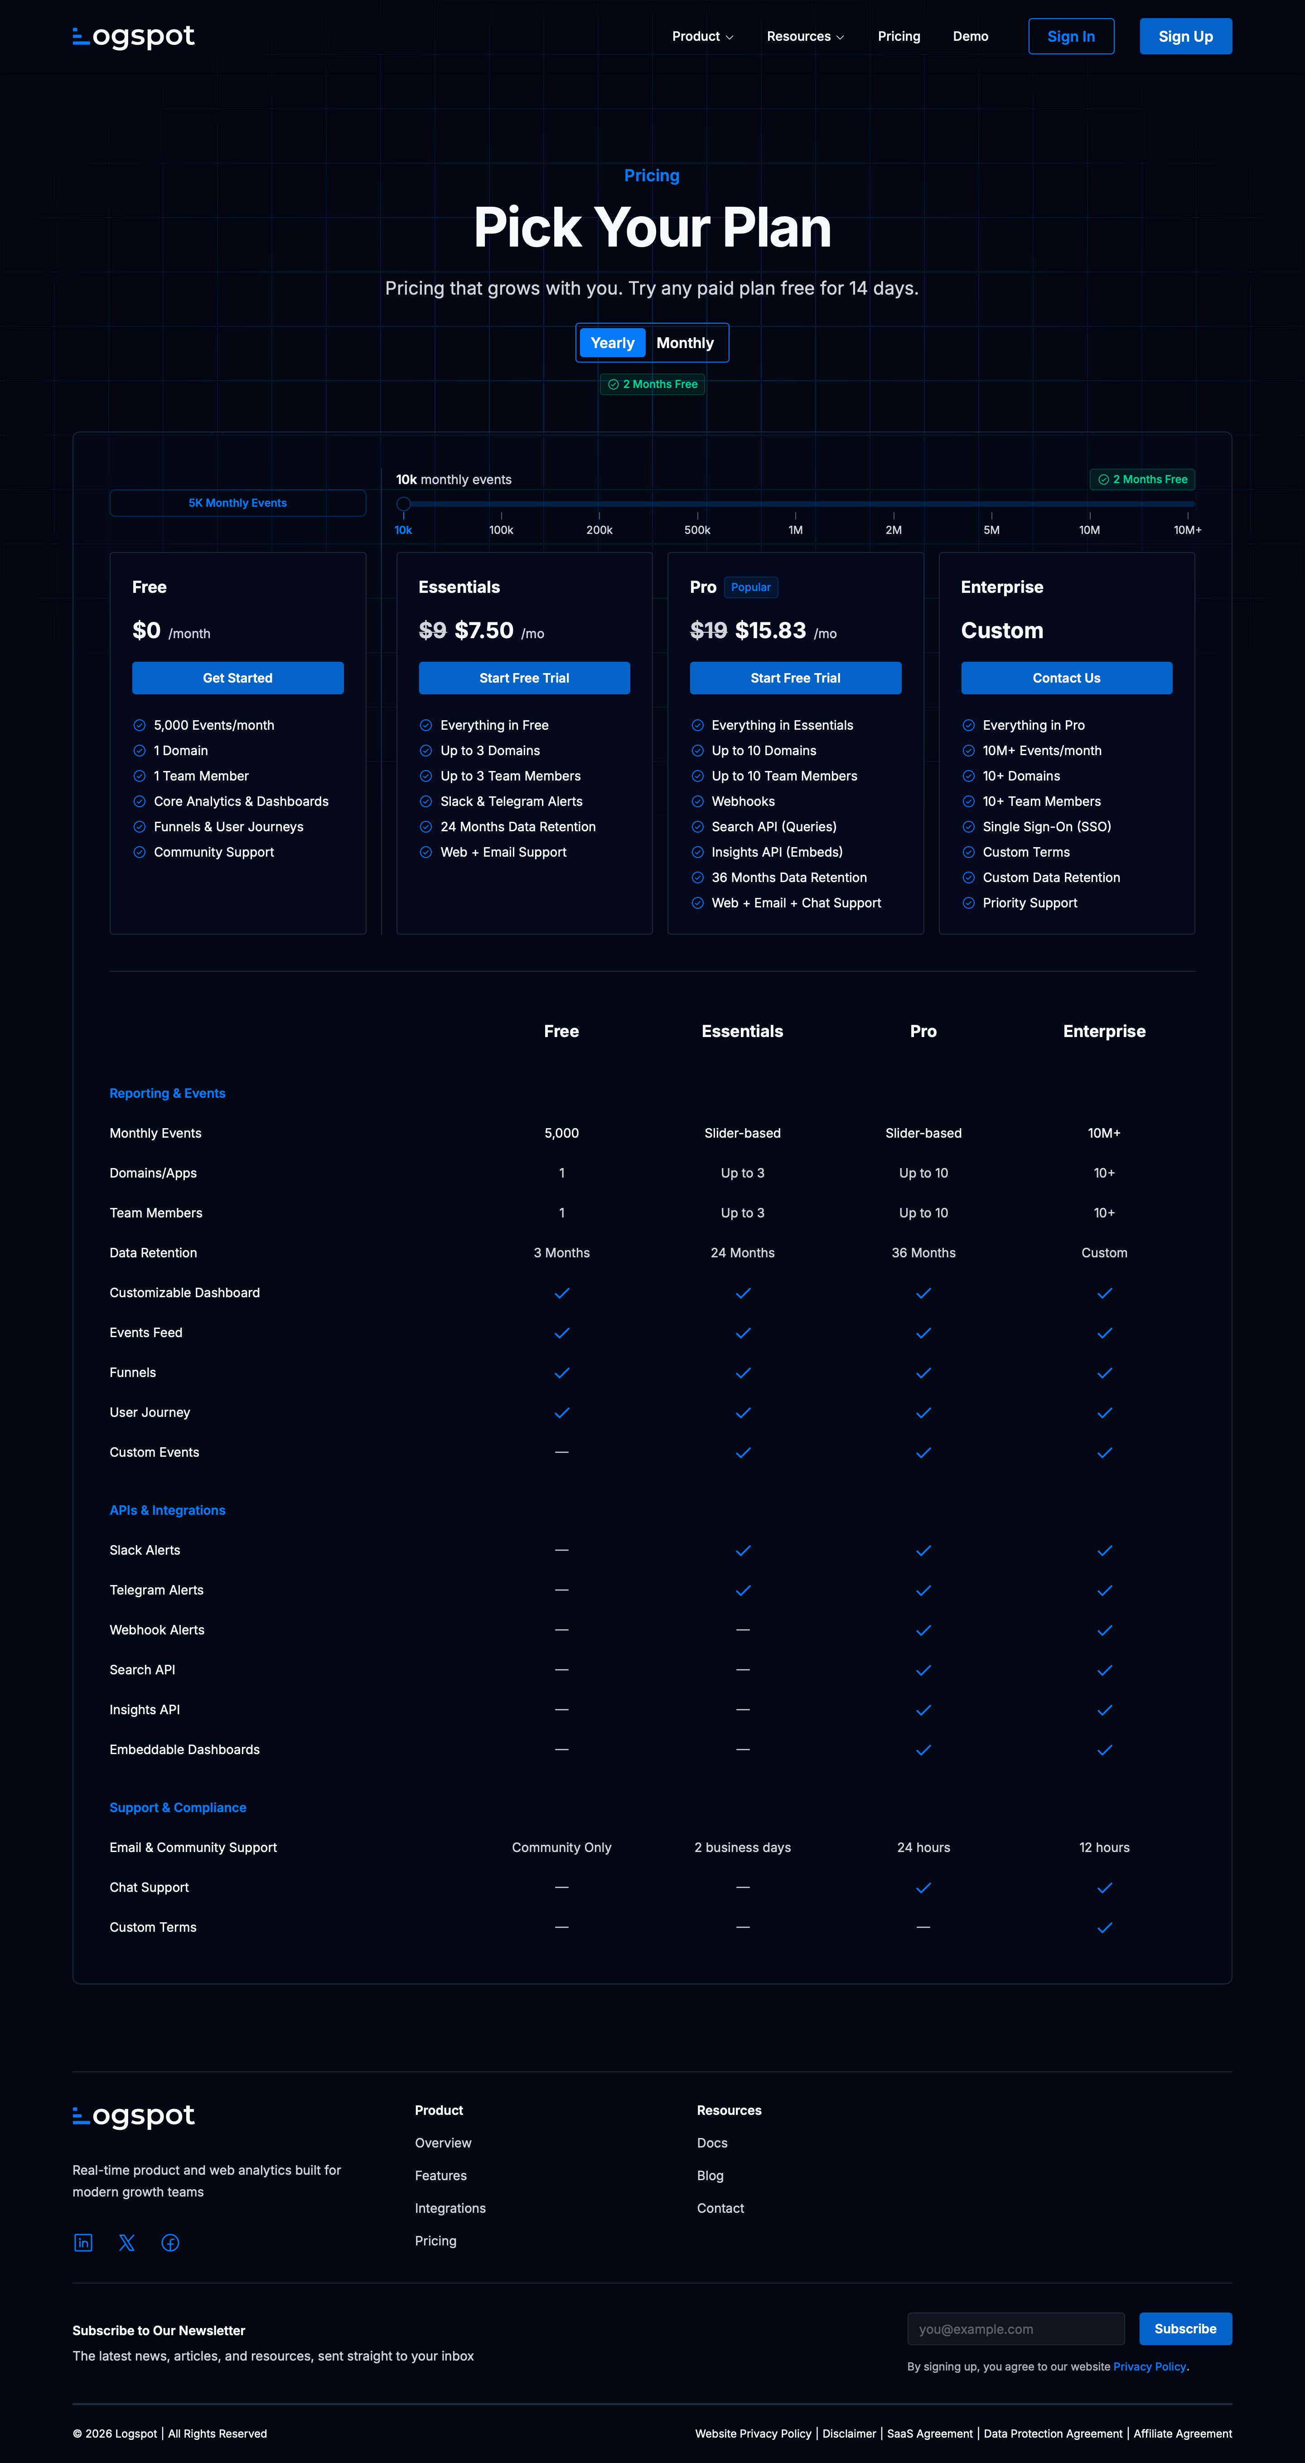Click the check icon next to Priority Support
Viewport: 1305px width, 2463px height.
(x=968, y=902)
